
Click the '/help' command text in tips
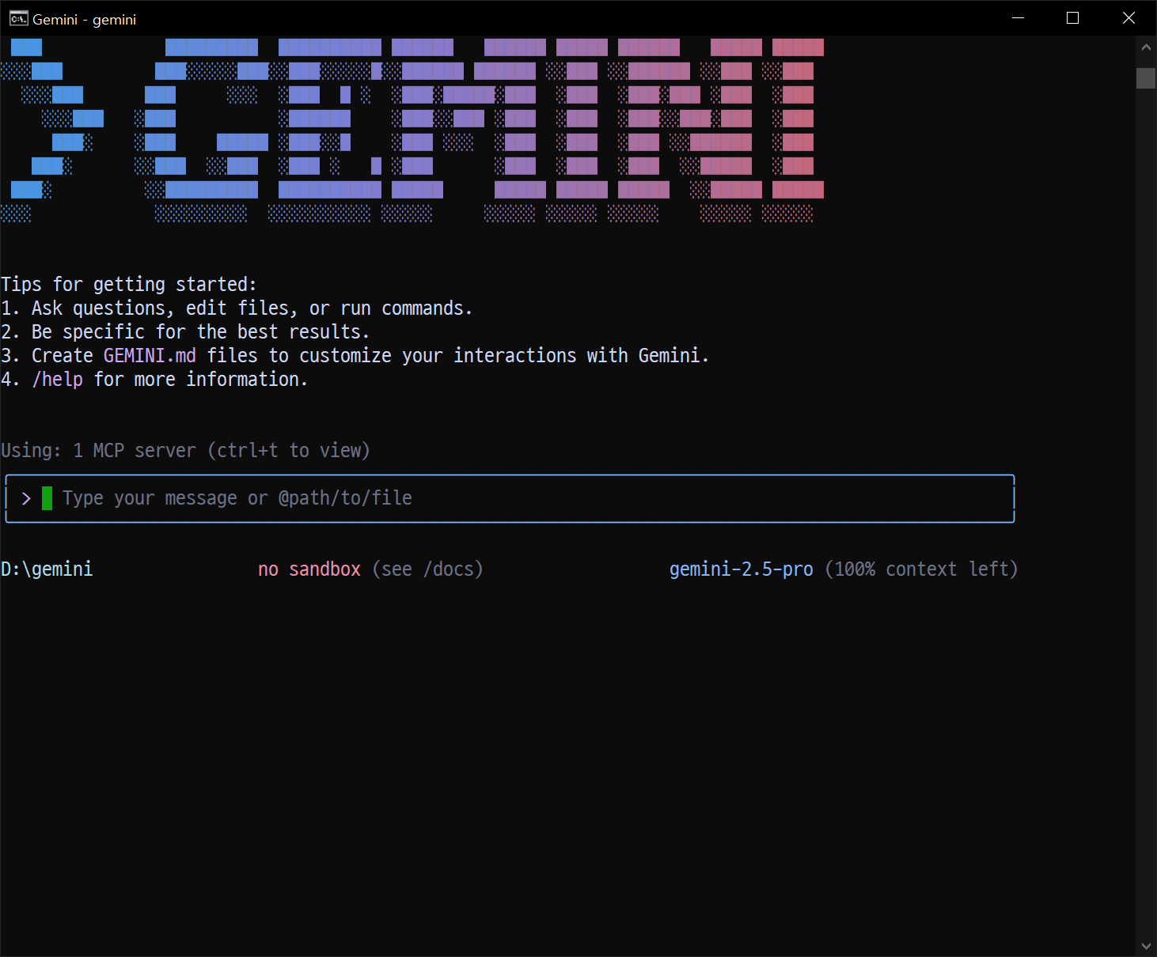(57, 380)
